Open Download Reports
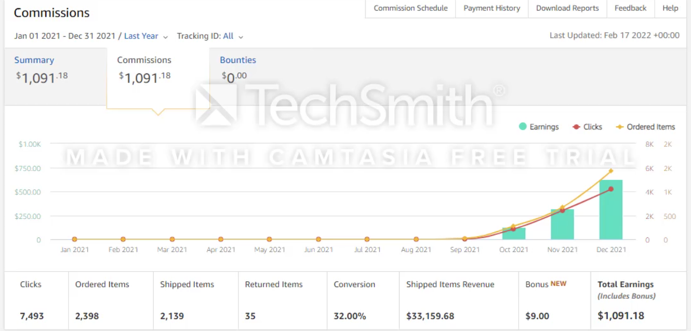This screenshot has width=691, height=331. [567, 8]
